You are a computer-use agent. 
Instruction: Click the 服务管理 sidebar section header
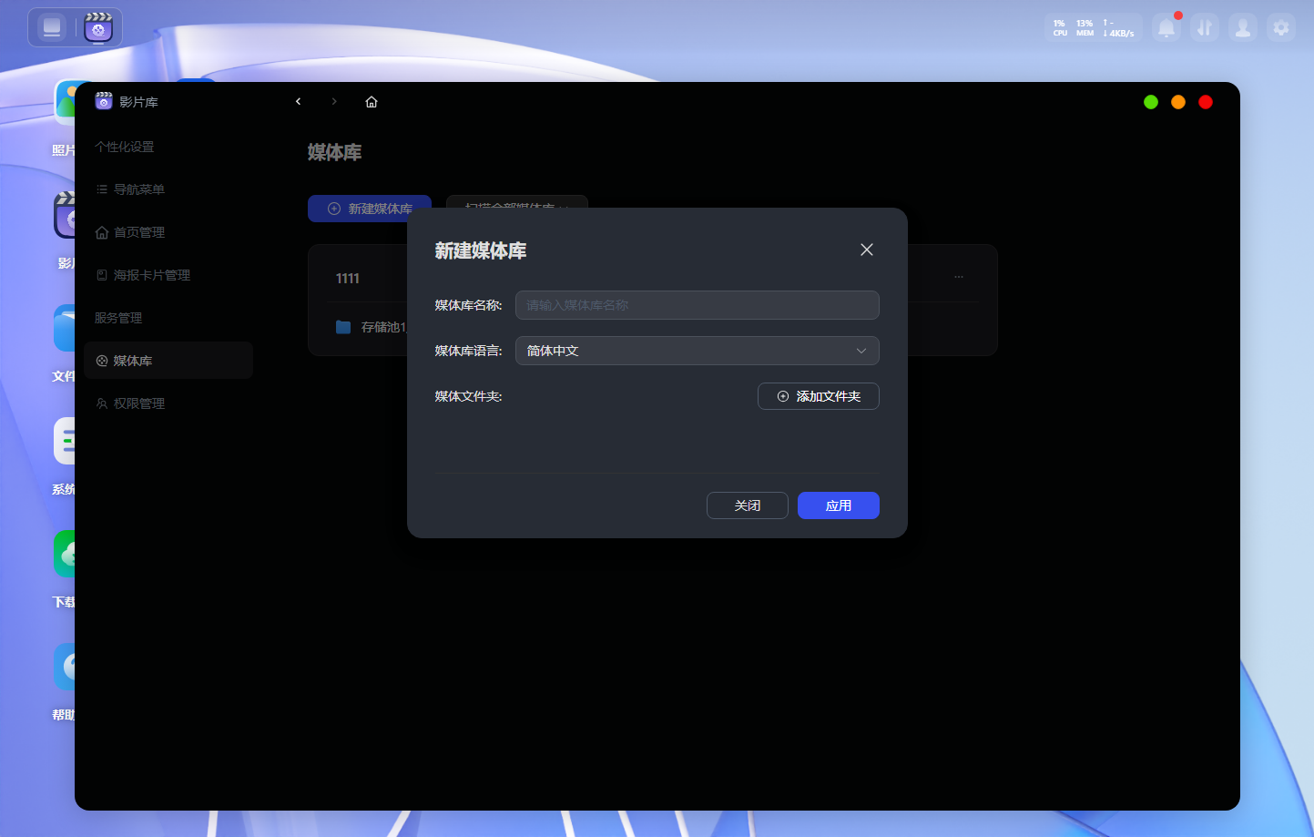[118, 318]
